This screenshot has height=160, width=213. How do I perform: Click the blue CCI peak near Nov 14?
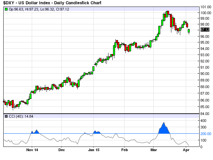[x=36, y=131]
